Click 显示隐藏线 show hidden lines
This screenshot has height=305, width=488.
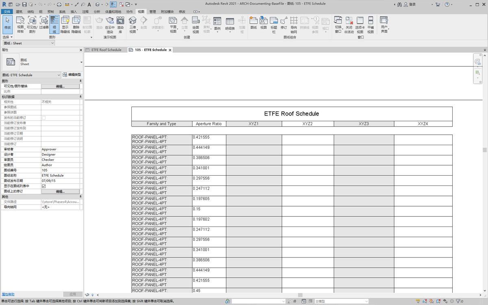pos(65,24)
